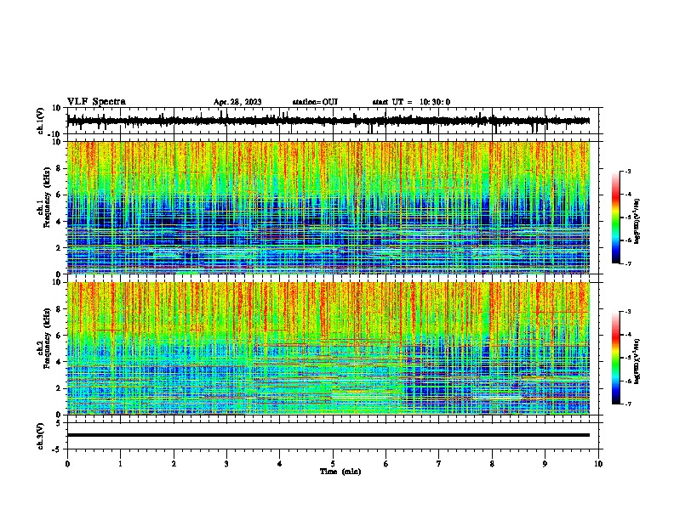Click the "1" tick on the time axis
Viewport: 674px width, 520px height.
(120, 464)
